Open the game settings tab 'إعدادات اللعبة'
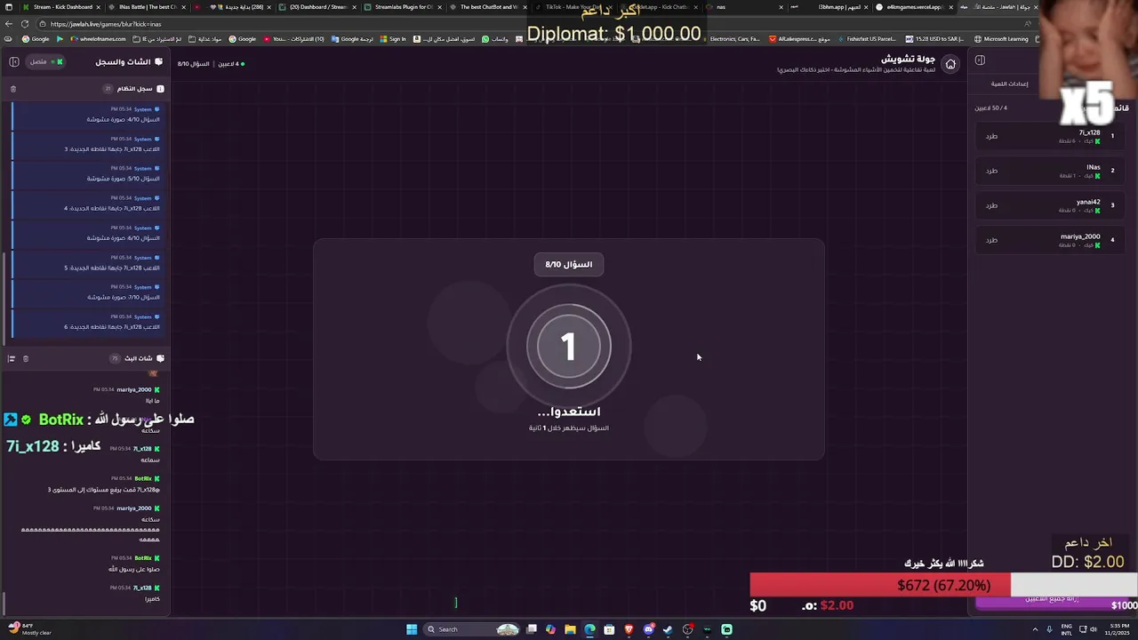This screenshot has width=1138, height=640. coord(1009,84)
